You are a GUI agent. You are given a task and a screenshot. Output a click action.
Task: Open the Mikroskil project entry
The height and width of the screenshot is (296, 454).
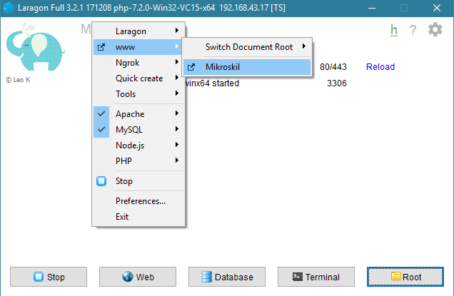(247, 67)
